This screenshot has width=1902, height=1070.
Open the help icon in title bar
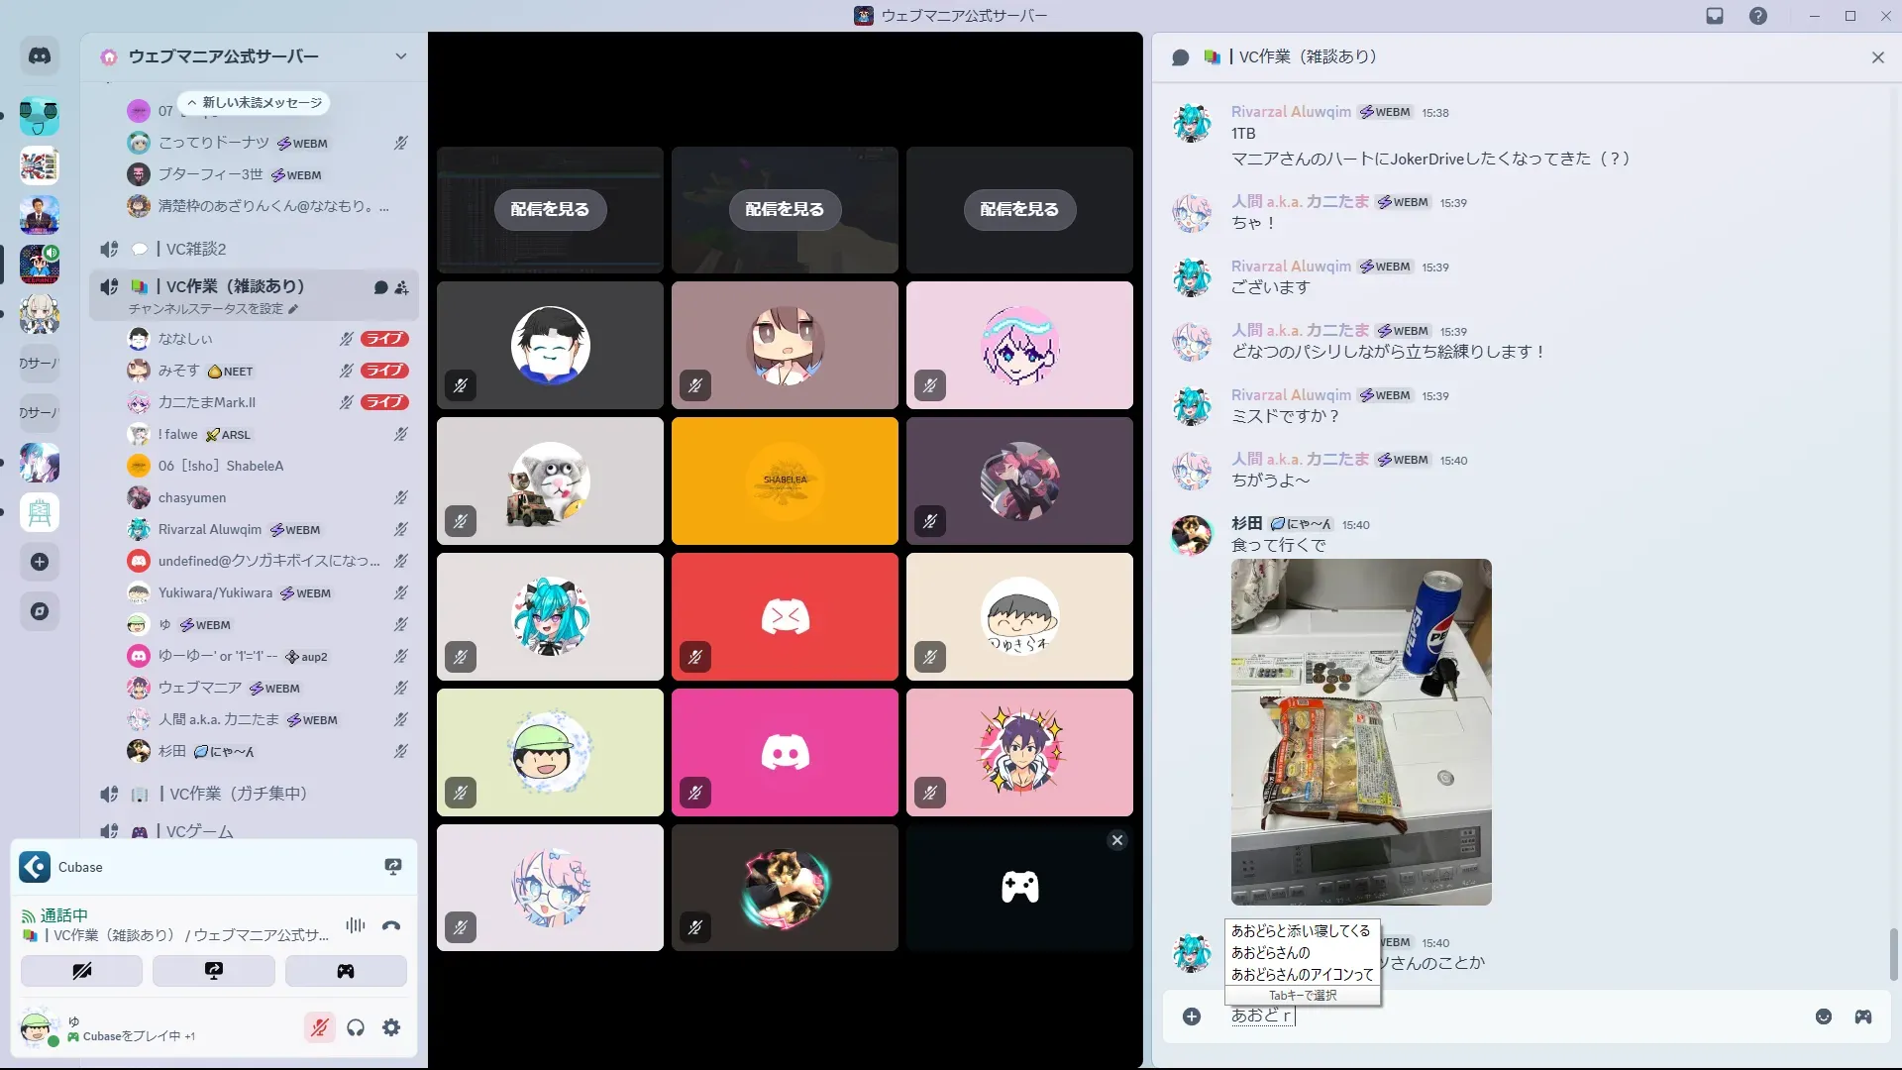[1757, 16]
